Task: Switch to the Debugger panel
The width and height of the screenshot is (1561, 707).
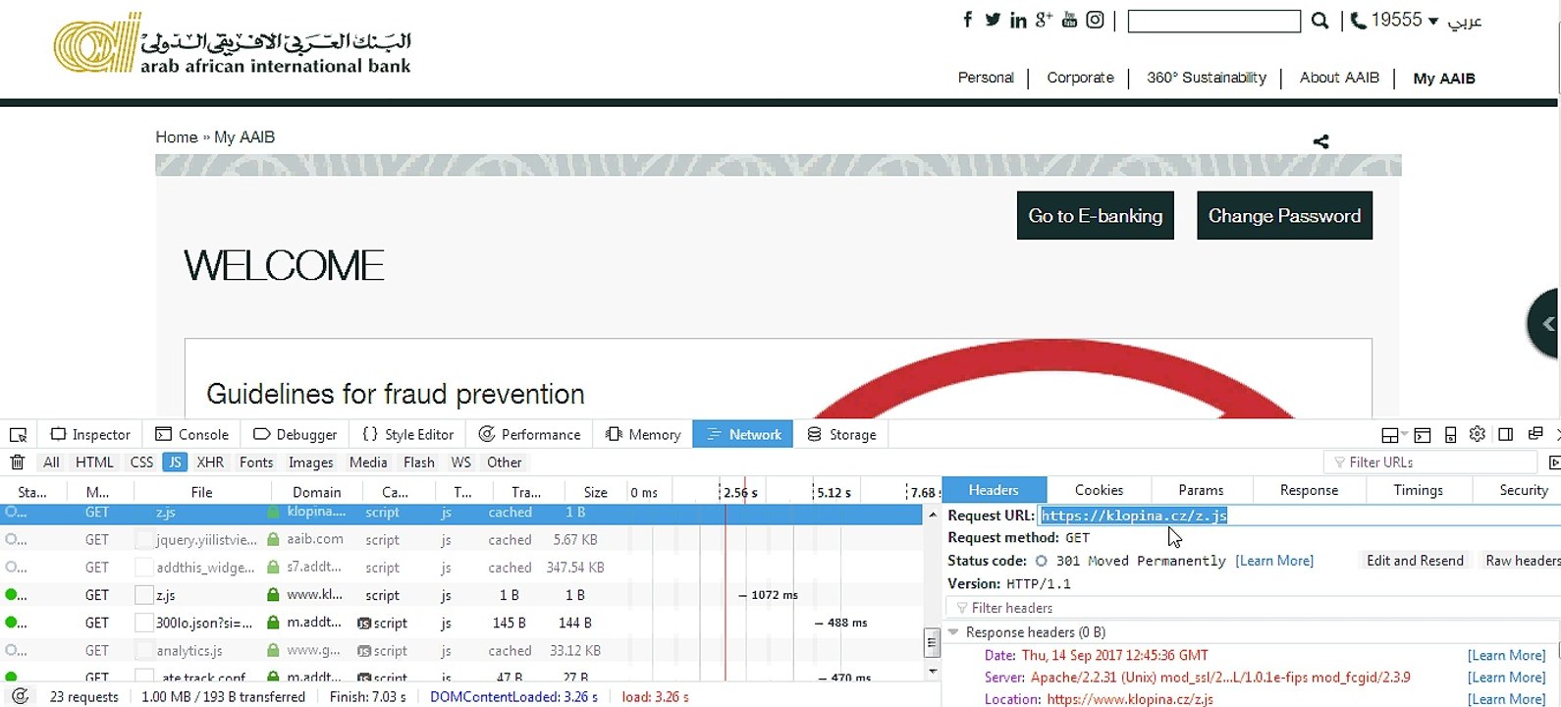Action: [295, 434]
